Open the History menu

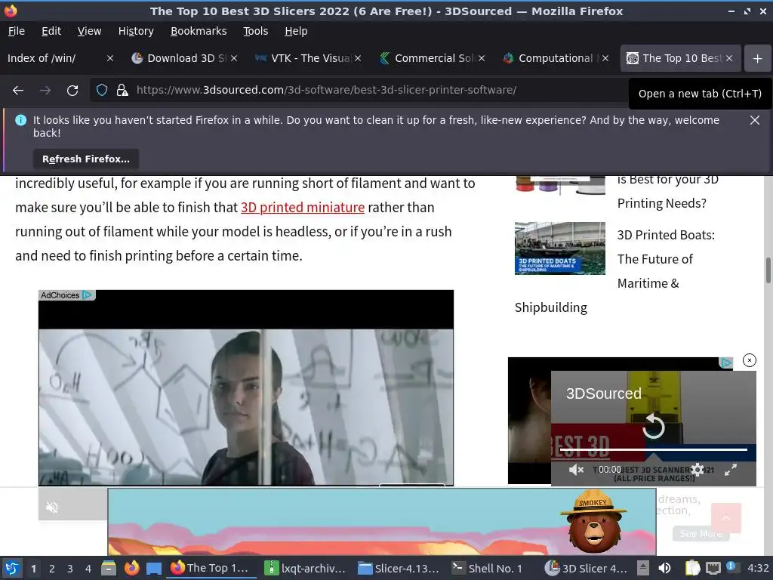pos(136,31)
